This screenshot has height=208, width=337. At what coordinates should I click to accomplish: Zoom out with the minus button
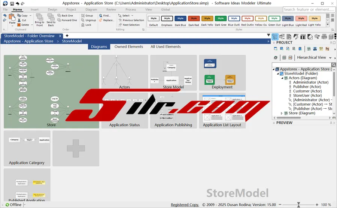(280, 205)
